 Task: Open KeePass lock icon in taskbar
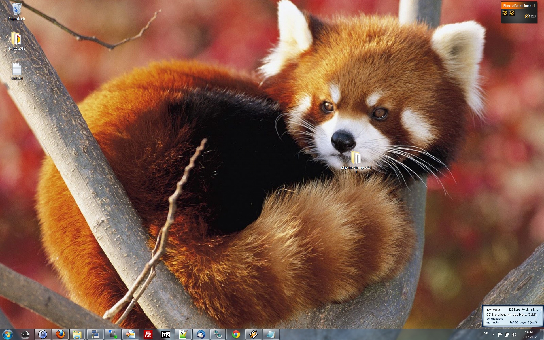pos(43,335)
